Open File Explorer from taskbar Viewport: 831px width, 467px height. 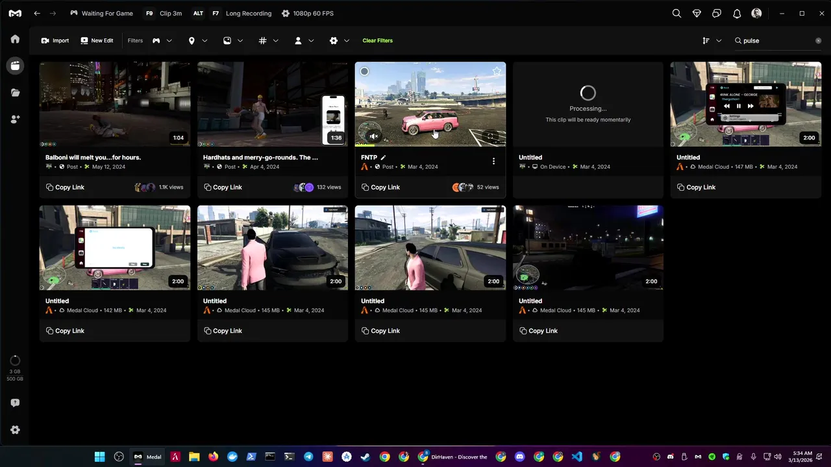194,457
